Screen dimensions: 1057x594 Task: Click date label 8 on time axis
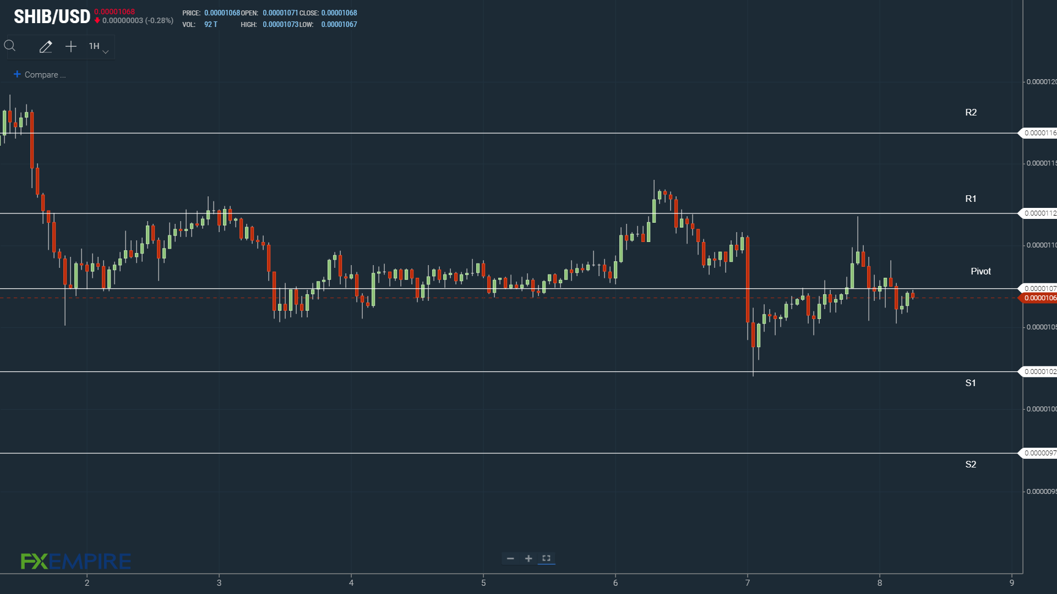point(880,583)
